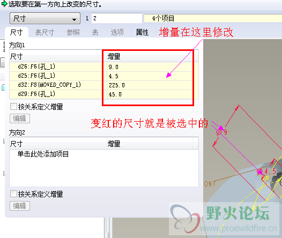Select the red 4.5 dimension in model view

pyautogui.click(x=270, y=172)
